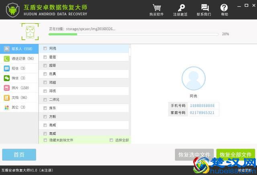
Task: Click the green 通话记录 phone icon
Action: pos(7,59)
